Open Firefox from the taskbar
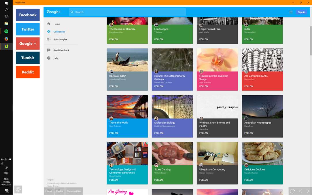 pos(6,39)
